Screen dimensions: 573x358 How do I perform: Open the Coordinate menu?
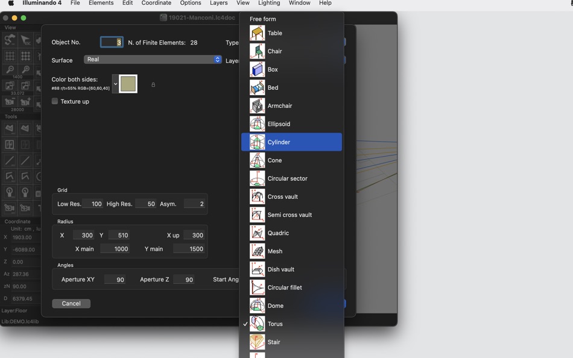coord(156,3)
